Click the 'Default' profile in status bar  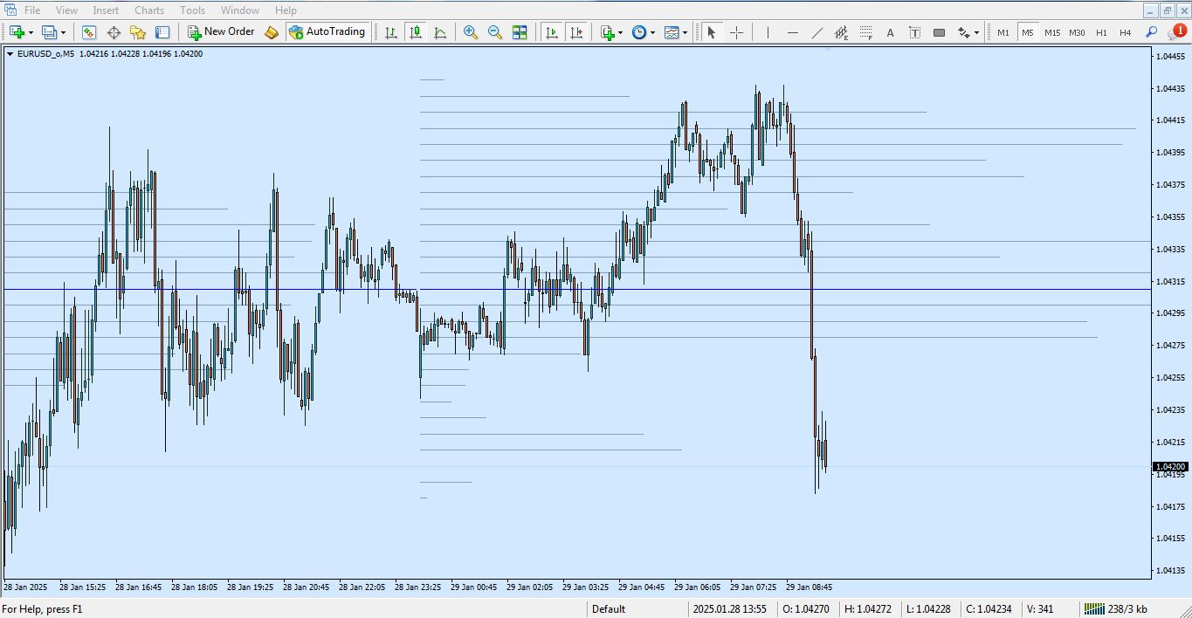[609, 609]
